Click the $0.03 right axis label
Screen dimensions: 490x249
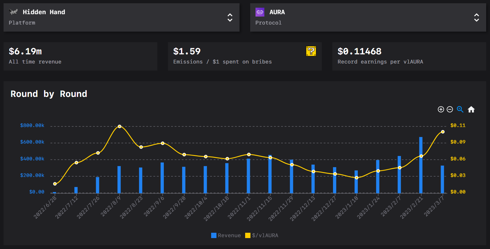point(458,175)
